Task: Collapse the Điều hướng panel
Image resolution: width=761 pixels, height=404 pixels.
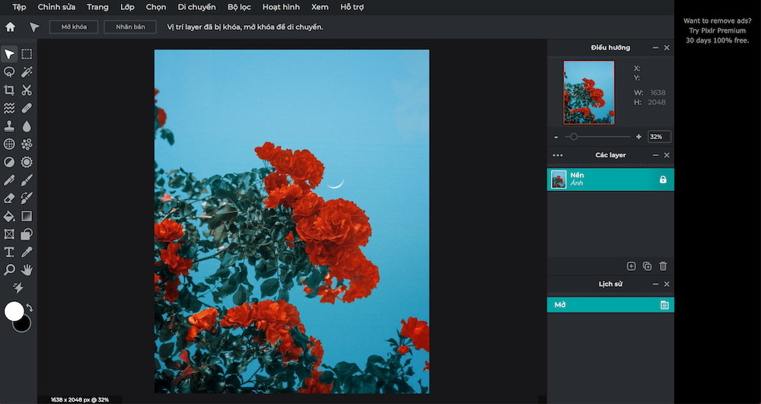Action: [656, 47]
